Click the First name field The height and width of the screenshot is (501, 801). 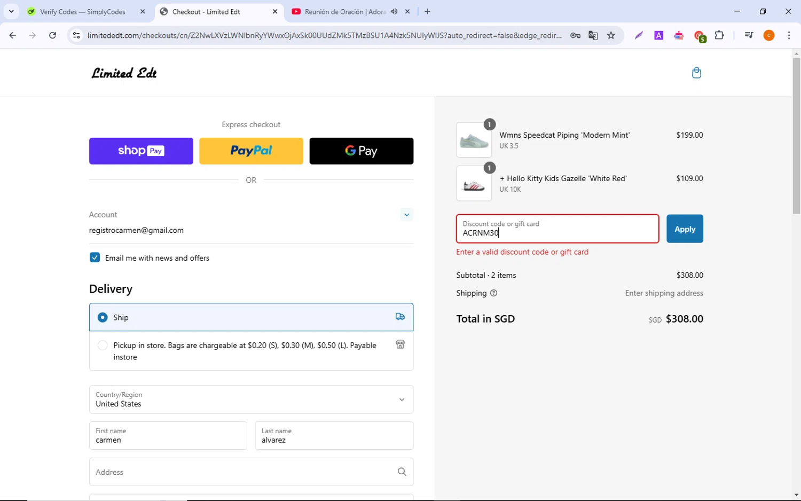tap(168, 436)
